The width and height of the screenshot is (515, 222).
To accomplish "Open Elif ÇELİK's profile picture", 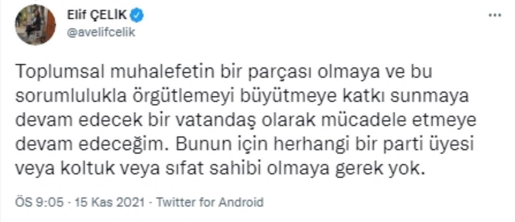I will [x=35, y=25].
